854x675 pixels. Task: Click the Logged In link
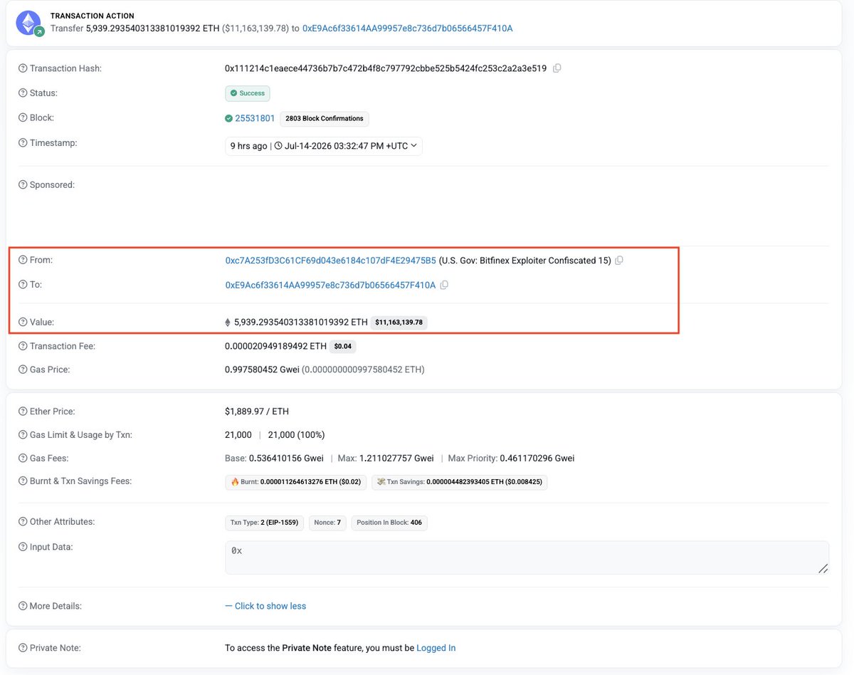[436, 648]
